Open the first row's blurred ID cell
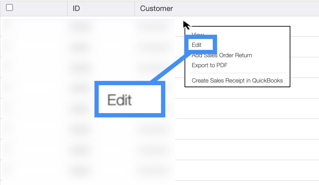This screenshot has height=185, width=319. point(80,27)
